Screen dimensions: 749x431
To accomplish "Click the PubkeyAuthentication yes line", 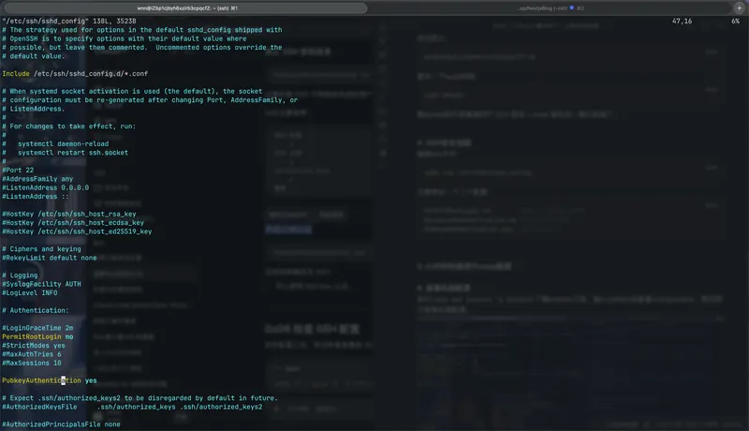I will point(50,380).
